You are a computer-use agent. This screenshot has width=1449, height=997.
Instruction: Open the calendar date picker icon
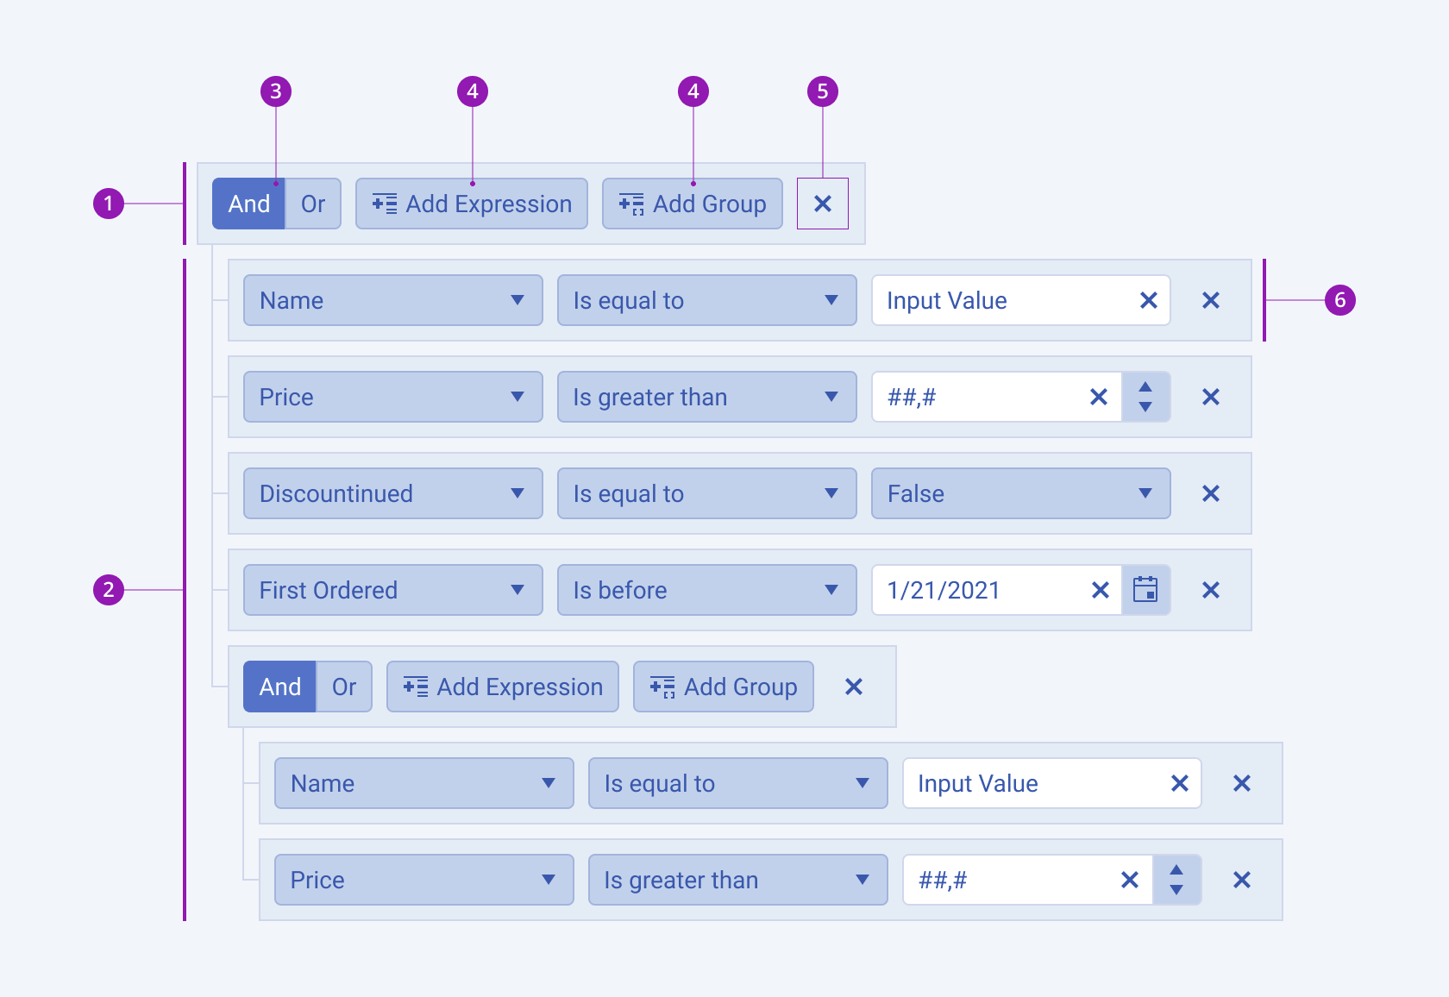(x=1145, y=590)
